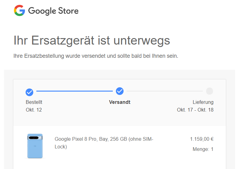Click the order date "Okt. 12"
The image size is (249, 169).
pyautogui.click(x=34, y=110)
